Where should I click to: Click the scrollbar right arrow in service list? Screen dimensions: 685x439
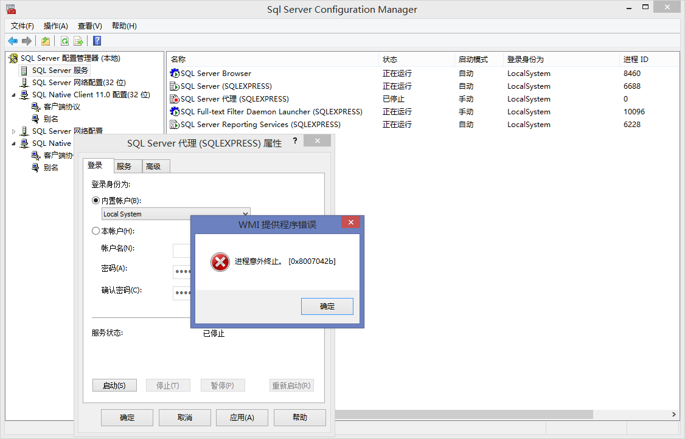coord(673,414)
